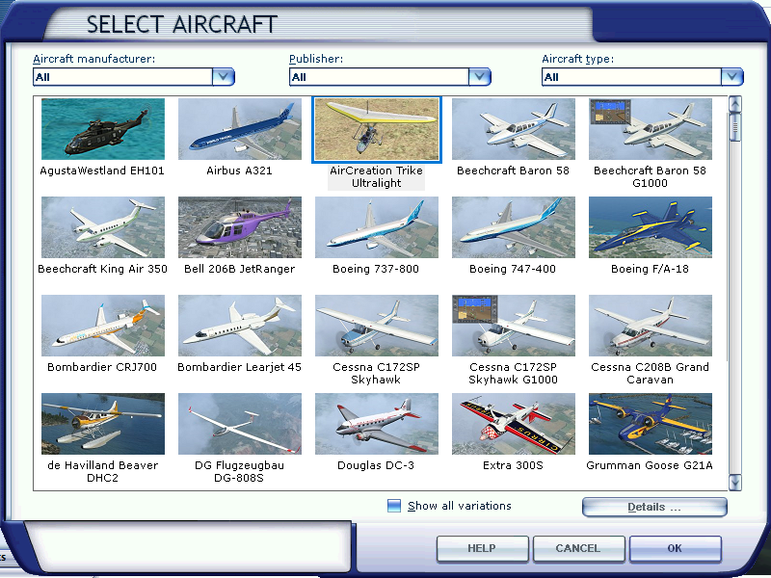The width and height of the screenshot is (771, 578).
Task: Click the 'Beechcraft King Air 350' label text
Action: tap(103, 269)
